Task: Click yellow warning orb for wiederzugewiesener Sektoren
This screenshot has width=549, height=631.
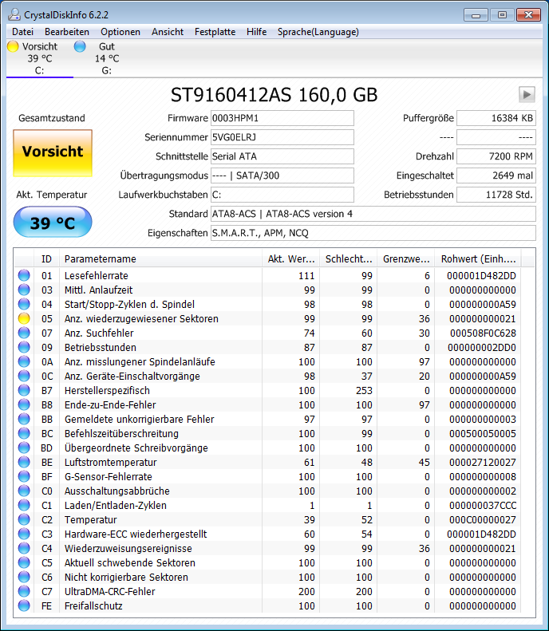Action: [24, 318]
